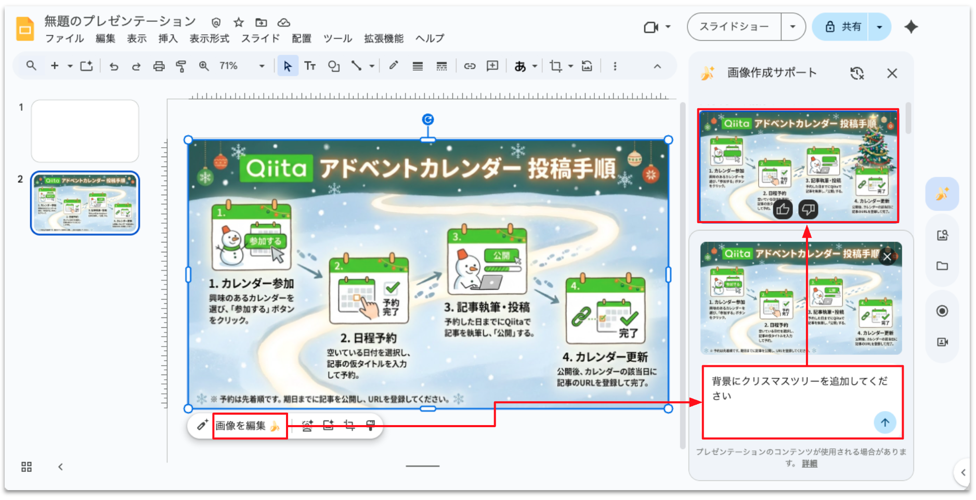Print the presentation using the printer icon
976x500 pixels.
159,66
